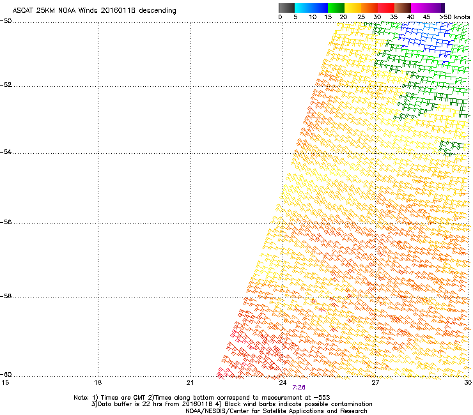This screenshot has height=415, width=473.
Task: Click the gray 0-5 knots color segment
Action: click(x=286, y=8)
